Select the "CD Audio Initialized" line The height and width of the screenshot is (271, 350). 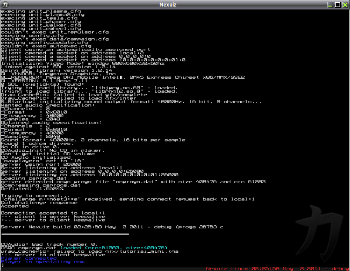[x=36, y=157]
